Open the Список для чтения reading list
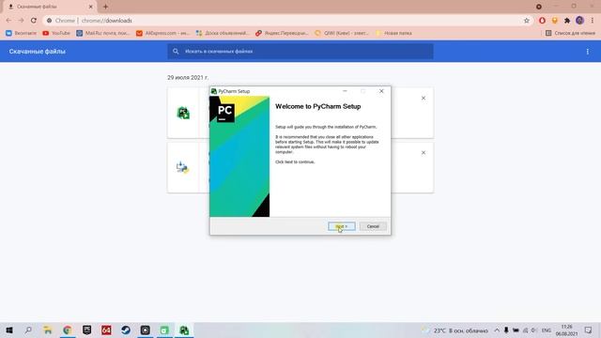 (x=570, y=33)
